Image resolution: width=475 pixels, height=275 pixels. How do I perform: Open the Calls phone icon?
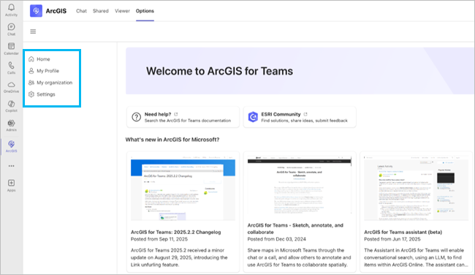11,66
